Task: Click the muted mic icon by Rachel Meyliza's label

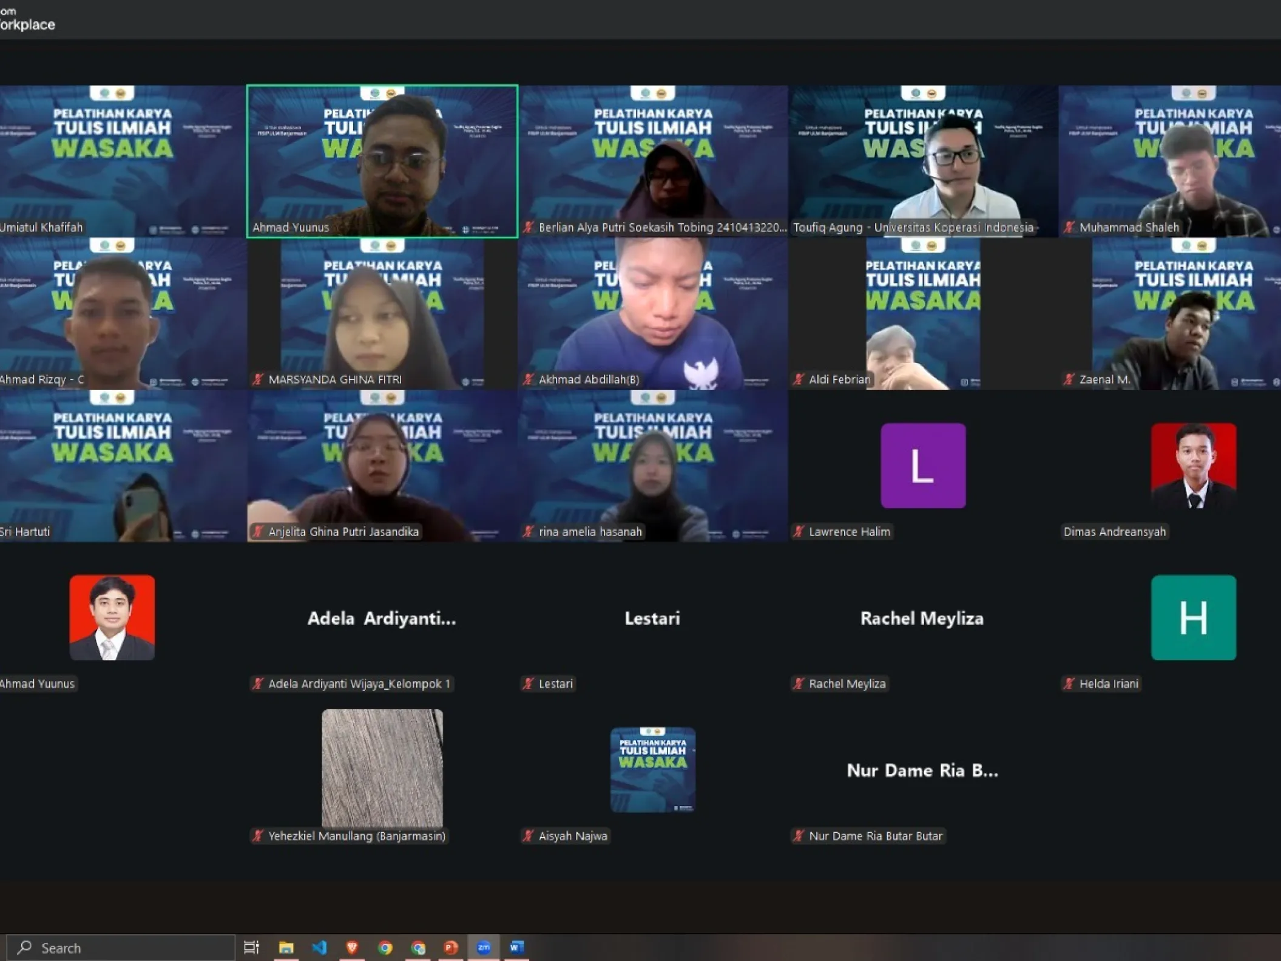Action: pos(799,684)
